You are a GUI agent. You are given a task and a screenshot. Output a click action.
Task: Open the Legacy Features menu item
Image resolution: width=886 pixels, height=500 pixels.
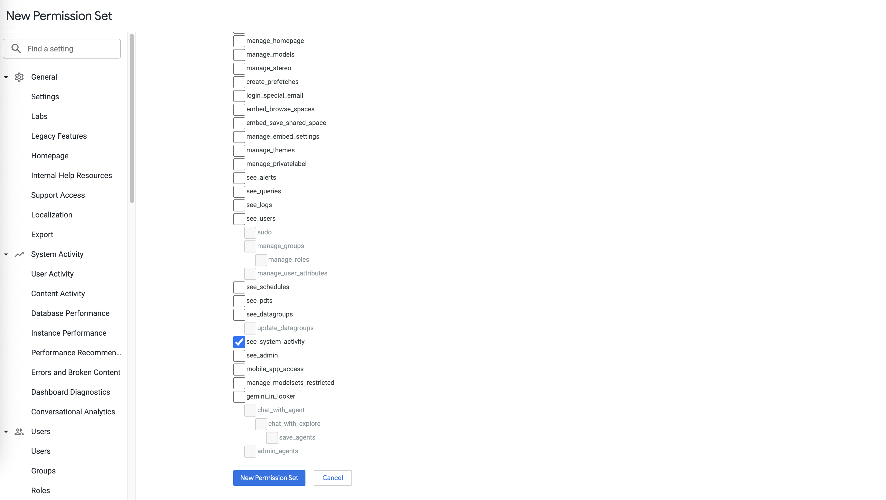pos(59,136)
